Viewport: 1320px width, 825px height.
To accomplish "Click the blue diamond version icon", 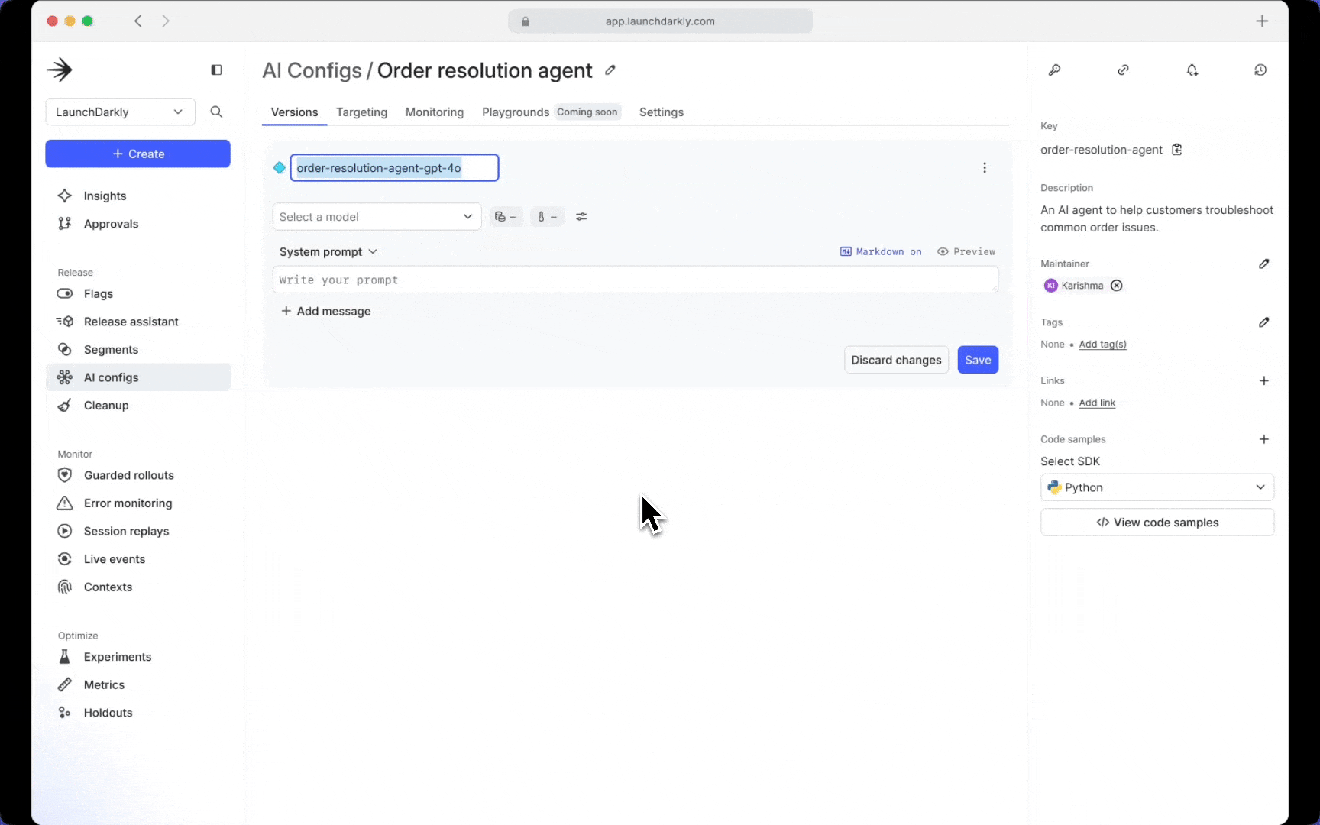I will tap(280, 168).
